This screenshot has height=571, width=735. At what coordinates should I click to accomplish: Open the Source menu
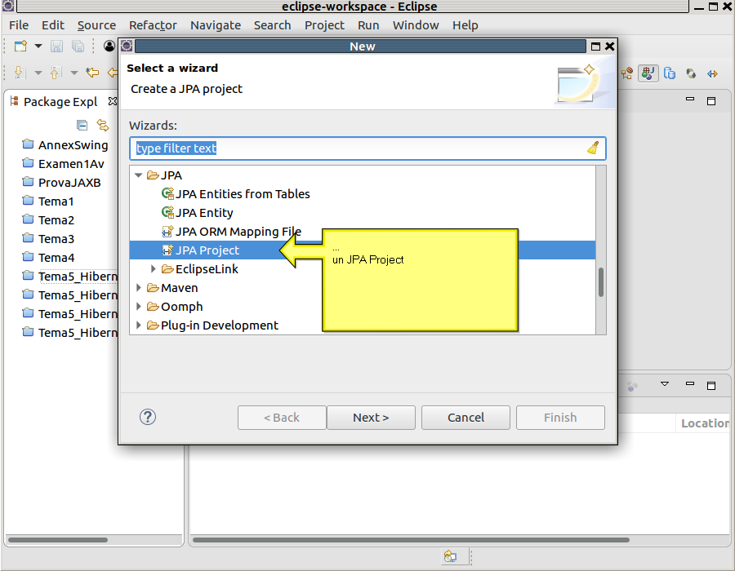96,25
